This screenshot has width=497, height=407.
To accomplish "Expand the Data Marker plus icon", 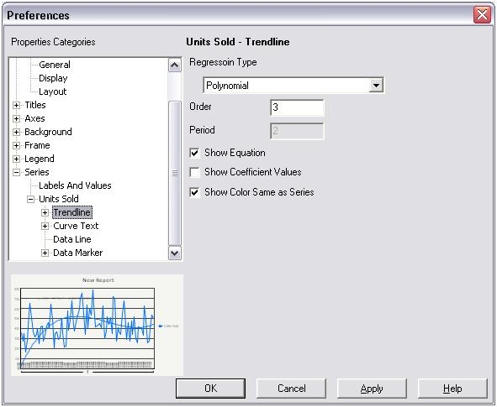I will [x=45, y=253].
